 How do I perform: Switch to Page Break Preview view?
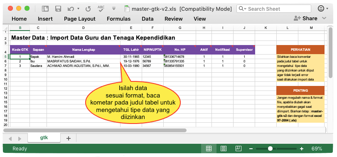coord(238,149)
